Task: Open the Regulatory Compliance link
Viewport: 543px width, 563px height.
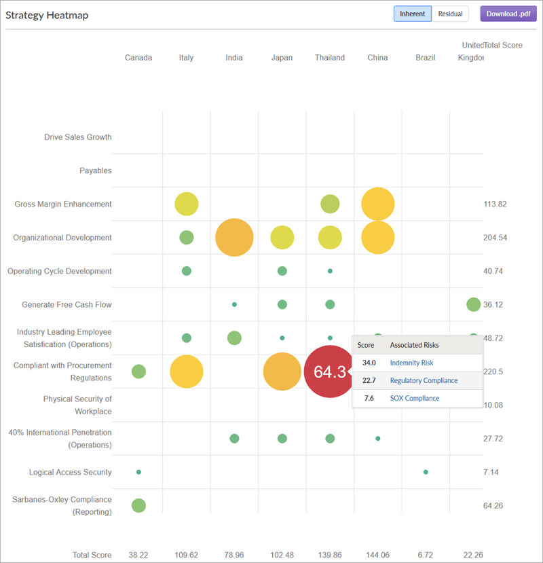Action: [424, 380]
